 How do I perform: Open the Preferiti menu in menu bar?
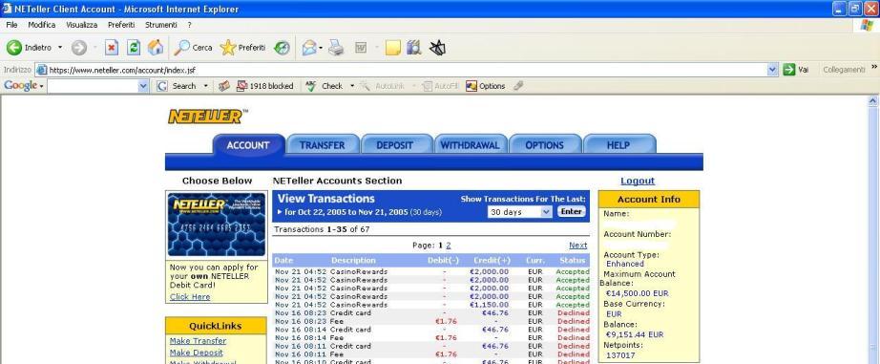pyautogui.click(x=121, y=25)
